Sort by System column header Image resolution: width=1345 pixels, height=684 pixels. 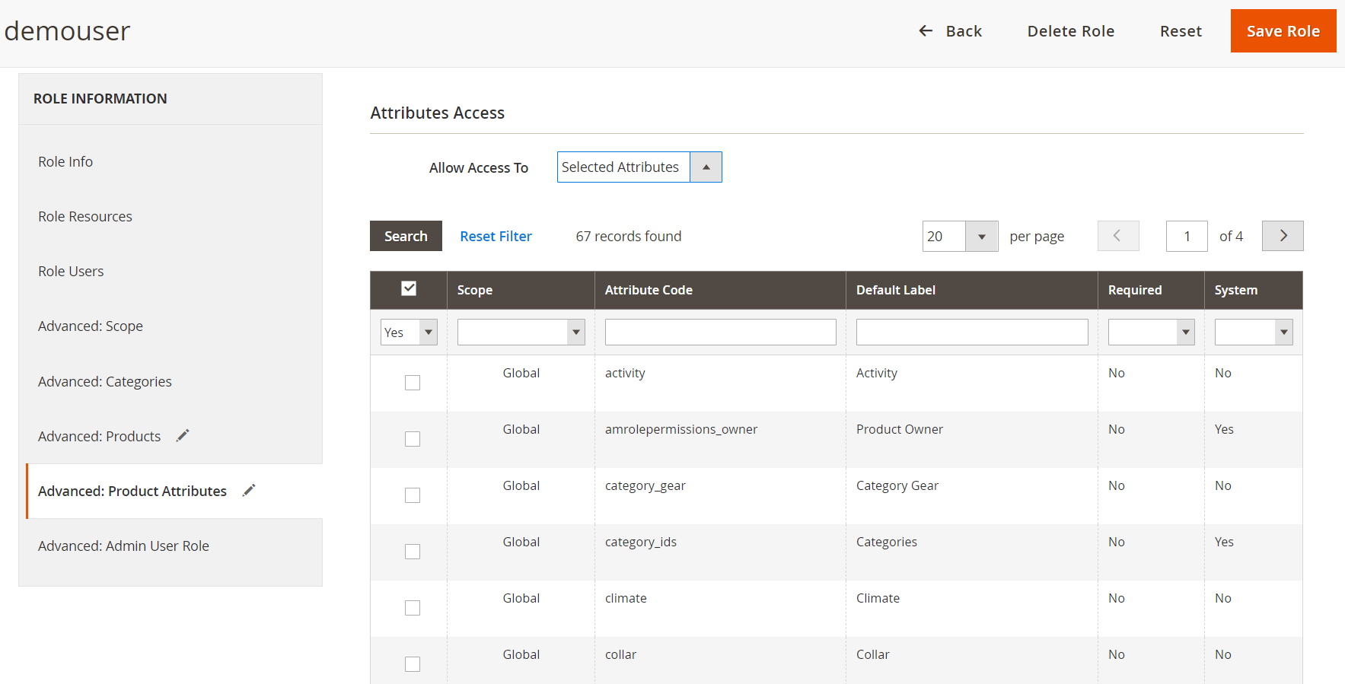(x=1236, y=290)
